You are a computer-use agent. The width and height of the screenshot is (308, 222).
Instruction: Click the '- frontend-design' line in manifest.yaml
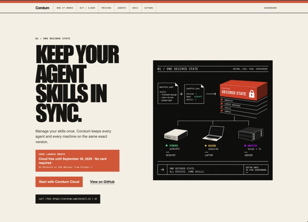tap(168, 95)
